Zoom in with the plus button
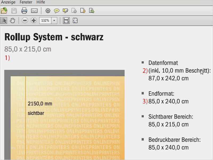Screen dimensions: 213x160 click(34, 21)
